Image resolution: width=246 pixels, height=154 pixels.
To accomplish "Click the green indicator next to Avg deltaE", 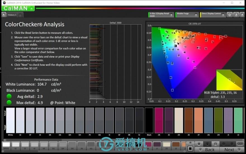I will click(x=9, y=96).
